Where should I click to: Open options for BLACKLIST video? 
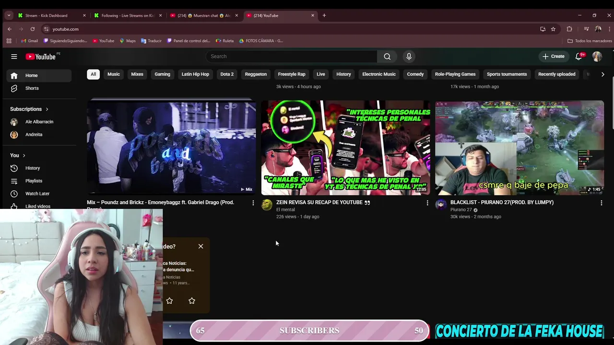tap(601, 203)
